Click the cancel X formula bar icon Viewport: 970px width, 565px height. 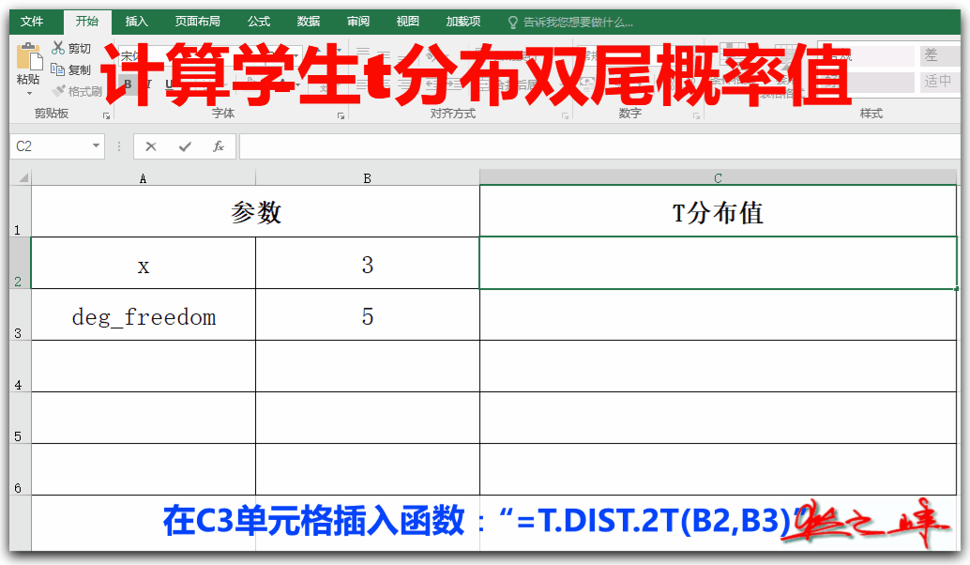click(x=151, y=146)
